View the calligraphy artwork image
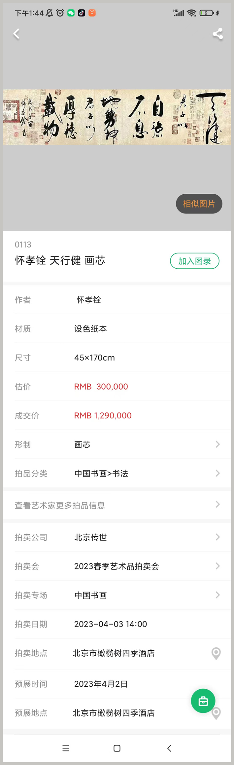The width and height of the screenshot is (234, 765). pyautogui.click(x=117, y=117)
